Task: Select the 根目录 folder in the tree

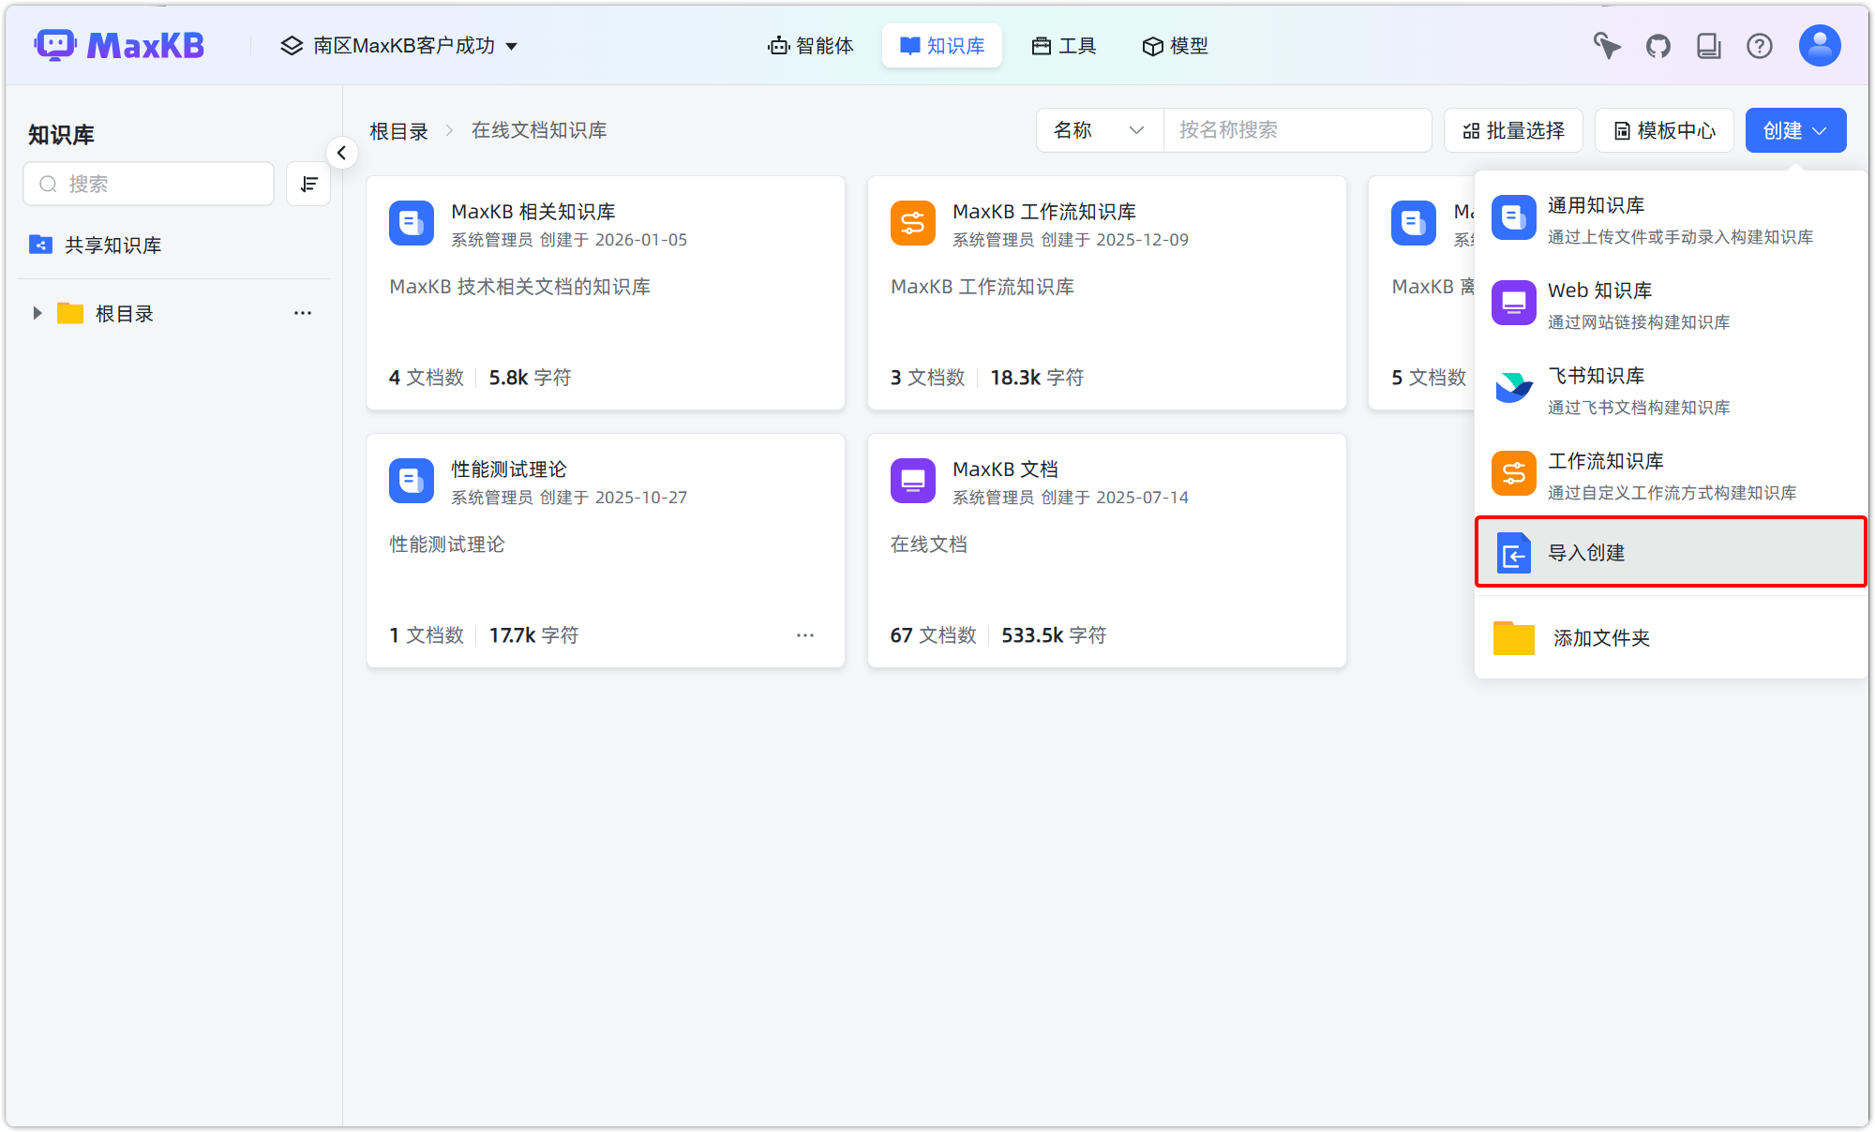Action: click(x=125, y=313)
